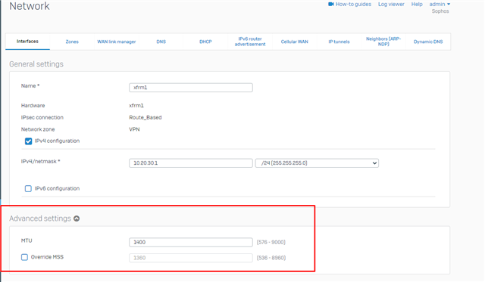Select the DNS tab
Viewport: 485px width, 282px height.
pos(161,42)
